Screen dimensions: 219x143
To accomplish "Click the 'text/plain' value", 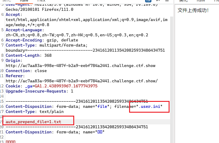I will pos(52,111).
